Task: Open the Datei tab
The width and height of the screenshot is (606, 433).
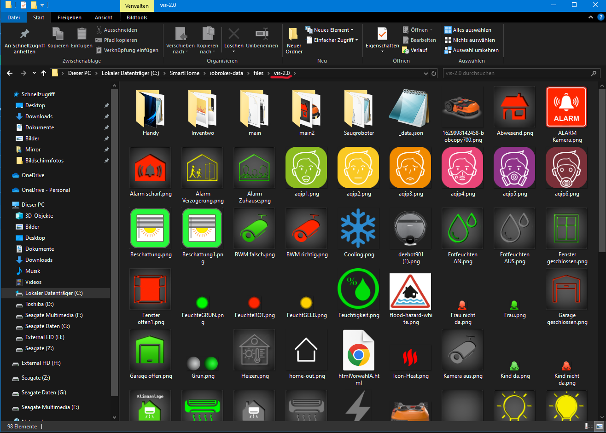Action: (x=13, y=17)
